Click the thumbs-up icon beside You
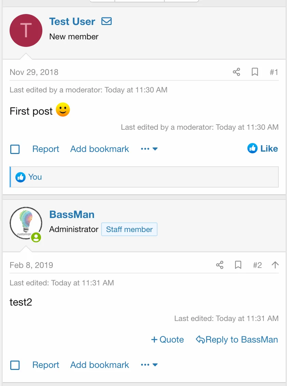287x386 pixels. pyautogui.click(x=20, y=177)
